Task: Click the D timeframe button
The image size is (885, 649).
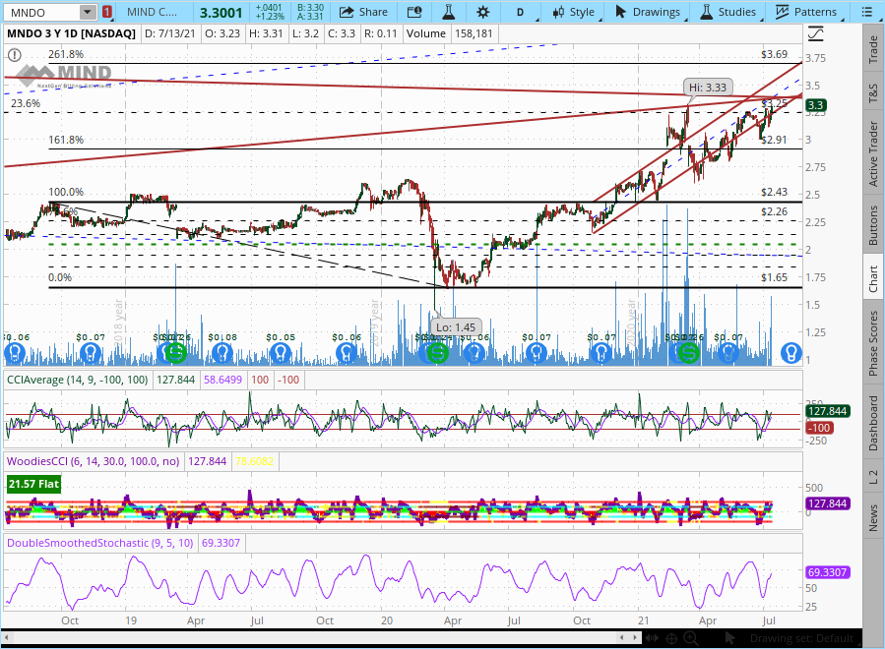Action: point(519,12)
